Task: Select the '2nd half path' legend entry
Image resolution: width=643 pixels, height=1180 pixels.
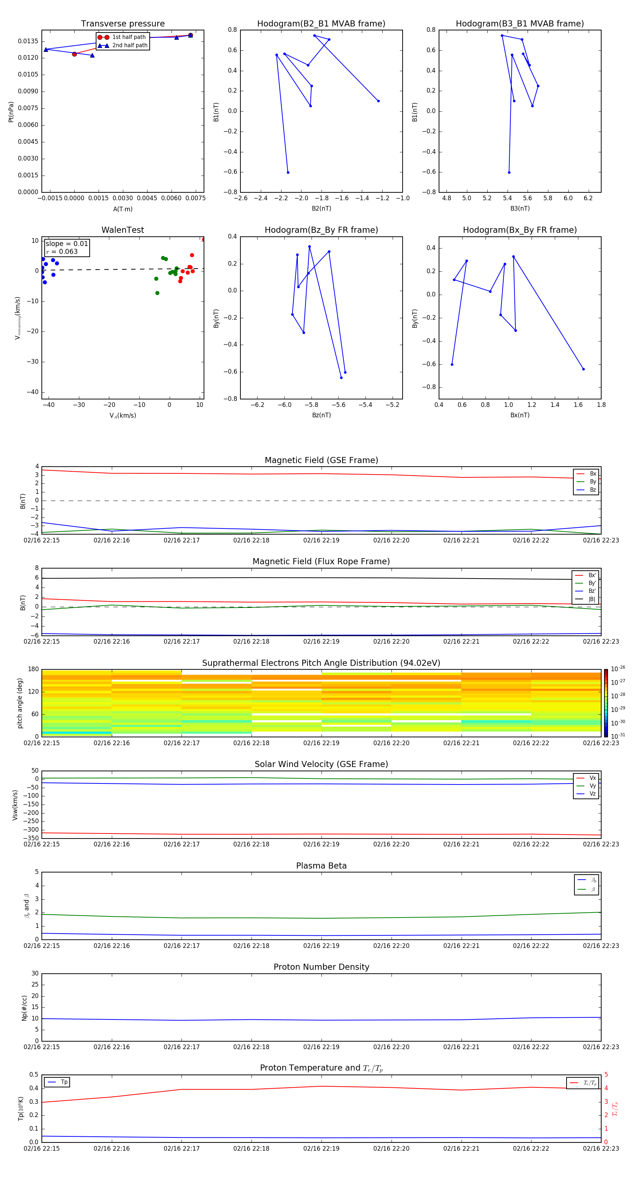Action: [x=122, y=45]
